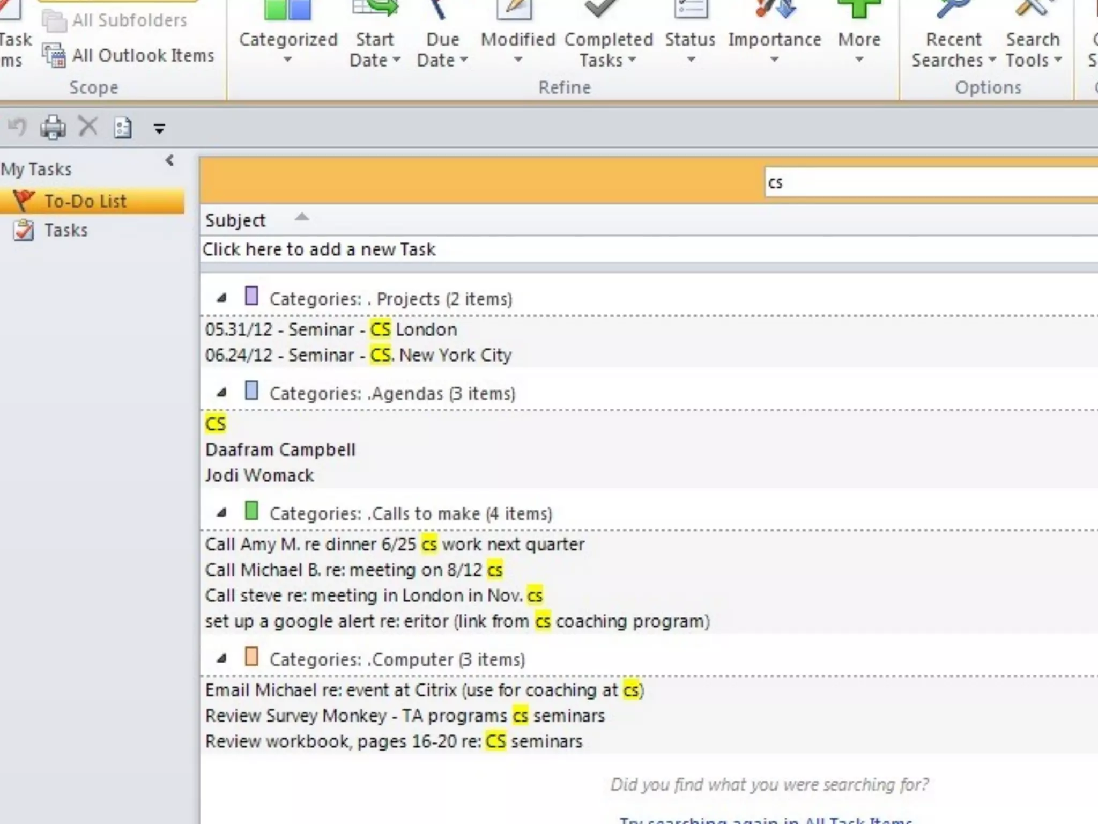Click the All Outlook Items scope icon
Viewport: 1098px width, 824px height.
click(x=54, y=55)
